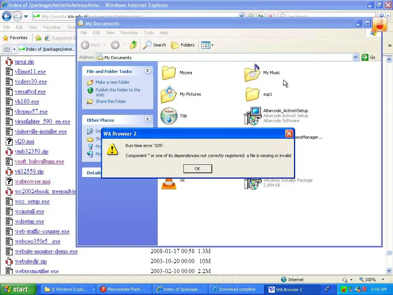Click the Favorites star button in Internet Explorer
This screenshot has width=393, height=295.
coord(15,38)
